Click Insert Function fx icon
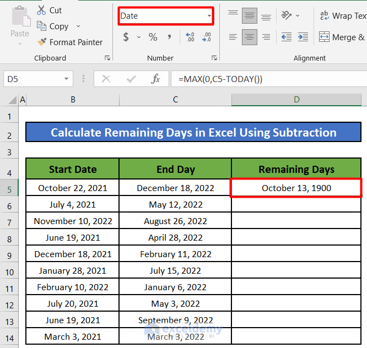The height and width of the screenshot is (348, 367). pos(156,79)
